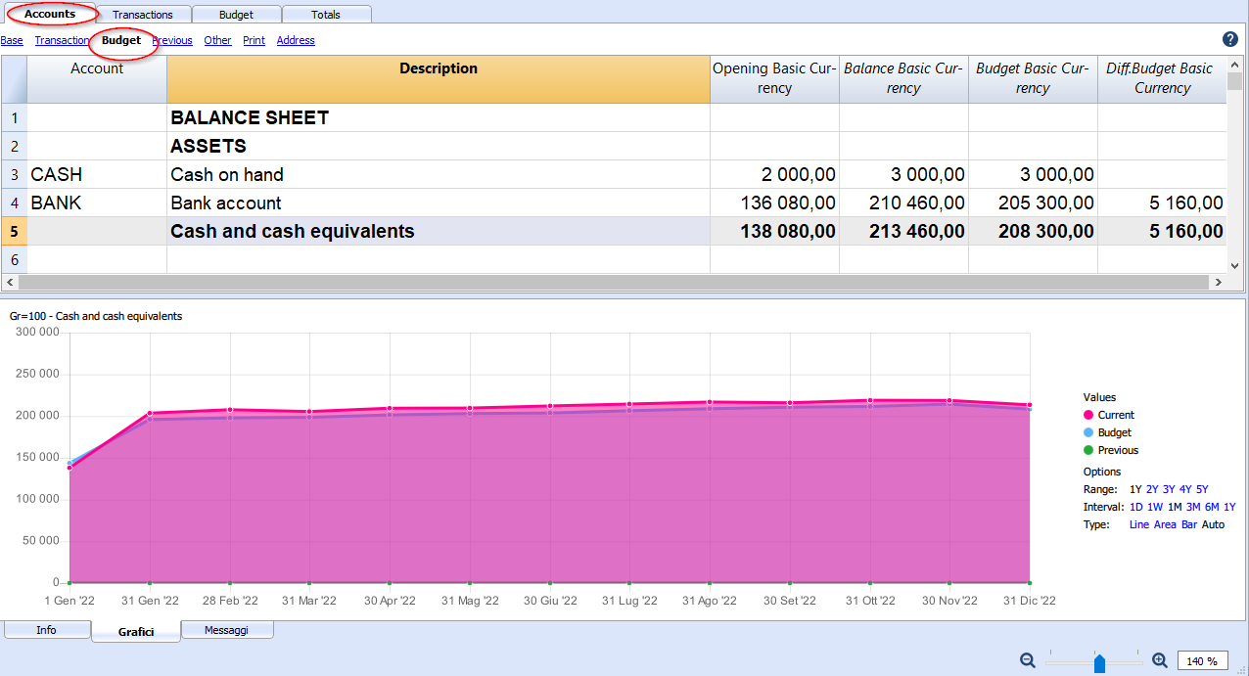Set chart range to 2Y
Viewport: 1249px width, 676px height.
1152,489
